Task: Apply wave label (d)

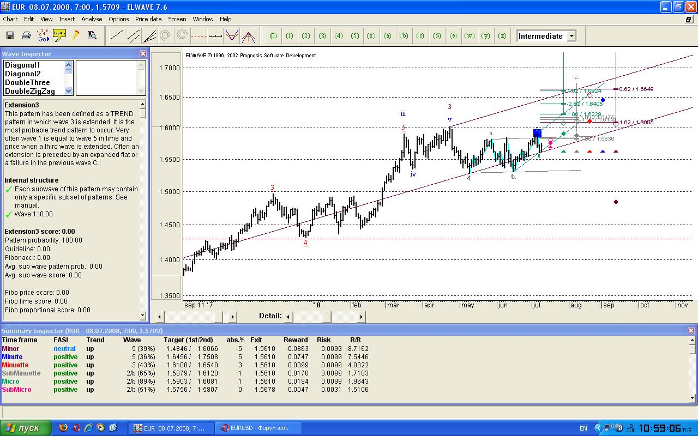Action: pos(437,36)
